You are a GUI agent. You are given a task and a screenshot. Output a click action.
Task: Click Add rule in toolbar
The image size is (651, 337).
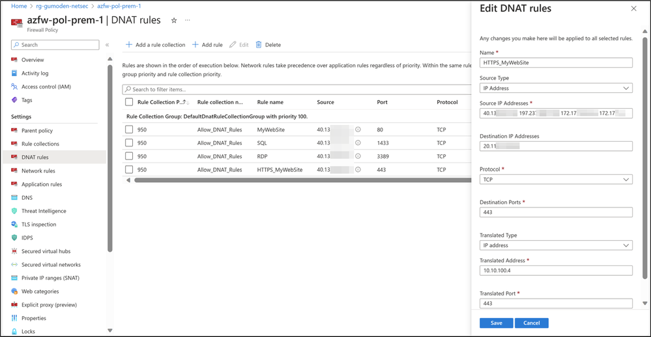tap(207, 45)
